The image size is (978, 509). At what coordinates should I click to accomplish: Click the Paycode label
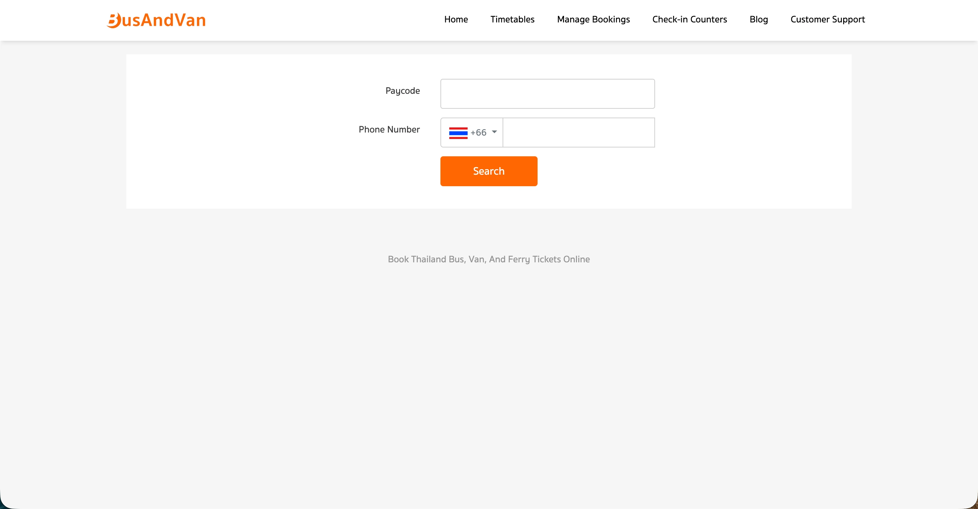pyautogui.click(x=402, y=91)
